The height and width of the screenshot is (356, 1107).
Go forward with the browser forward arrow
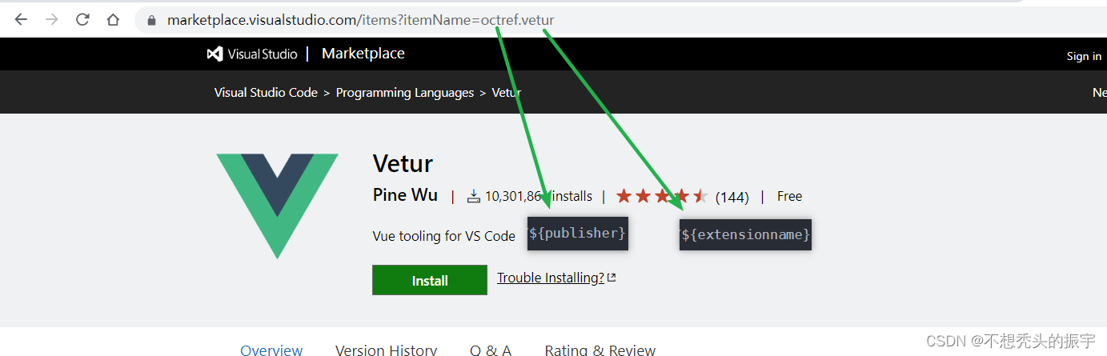[x=52, y=20]
